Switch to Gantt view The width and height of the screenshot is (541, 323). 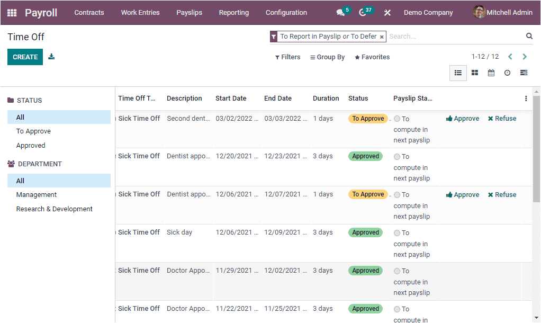(x=524, y=73)
